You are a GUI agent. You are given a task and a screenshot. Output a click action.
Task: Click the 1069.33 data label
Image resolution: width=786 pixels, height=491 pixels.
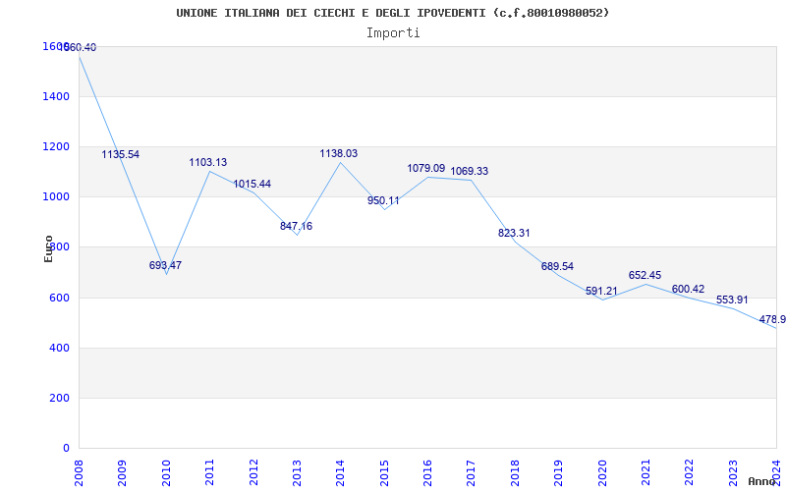click(x=470, y=171)
